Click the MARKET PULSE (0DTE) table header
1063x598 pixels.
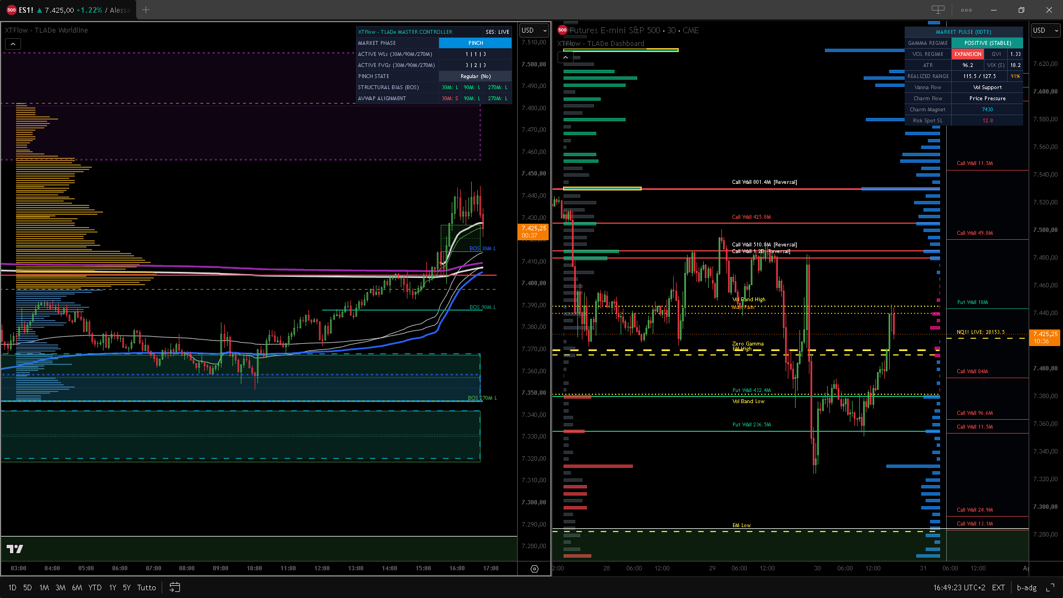964,32
